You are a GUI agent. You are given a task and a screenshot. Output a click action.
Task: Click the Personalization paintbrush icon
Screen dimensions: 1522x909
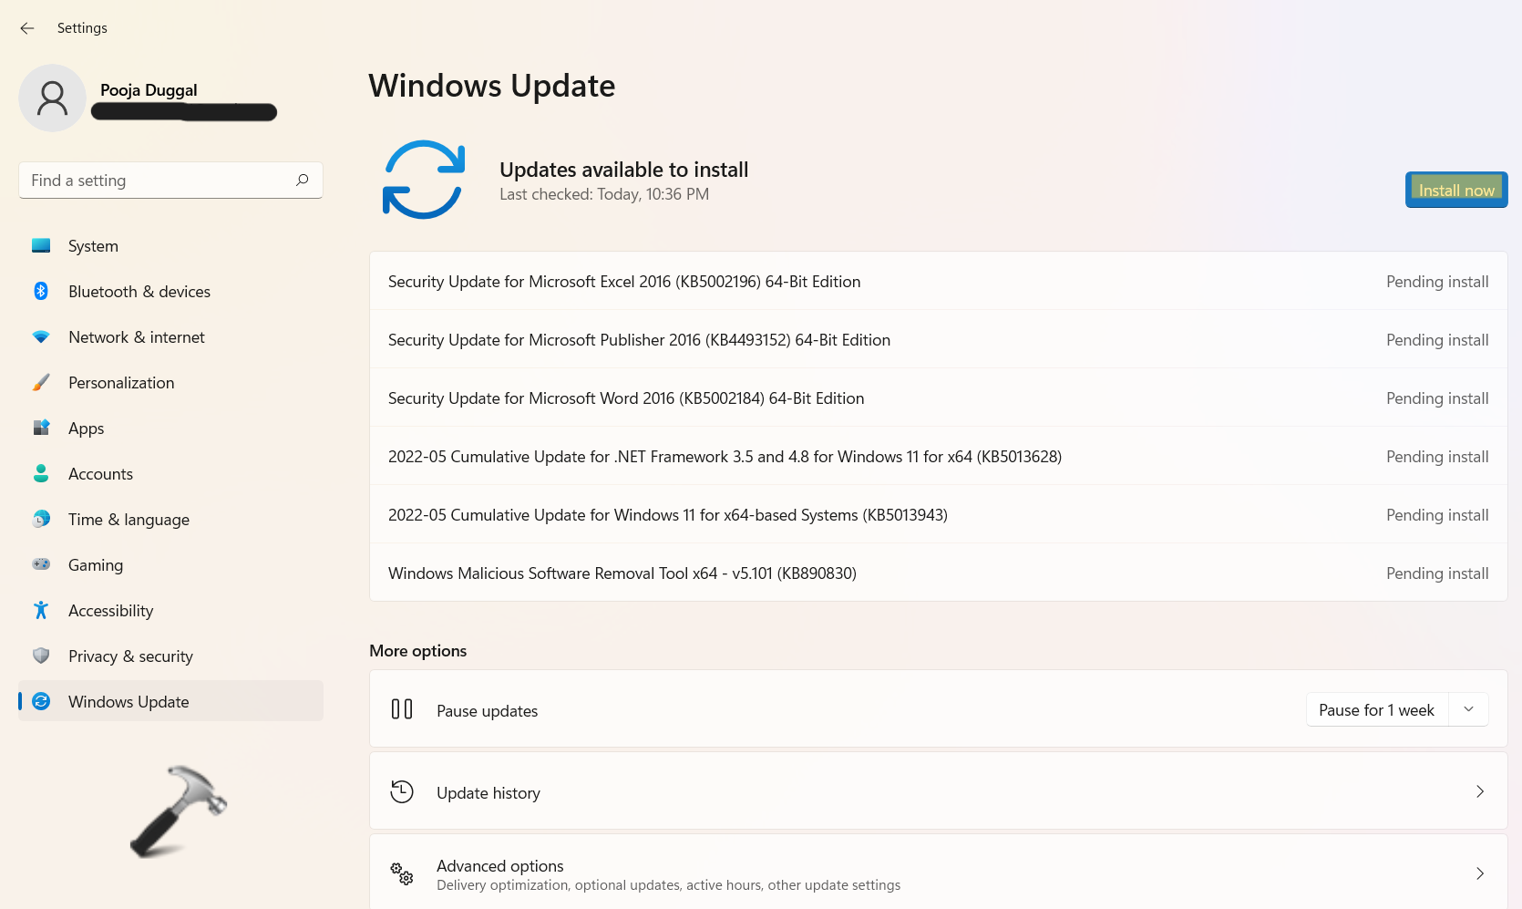tap(41, 382)
